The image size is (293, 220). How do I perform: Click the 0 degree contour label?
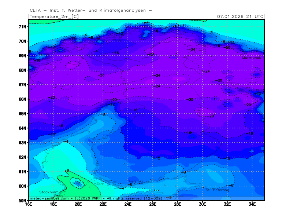pyautogui.click(x=67, y=170)
